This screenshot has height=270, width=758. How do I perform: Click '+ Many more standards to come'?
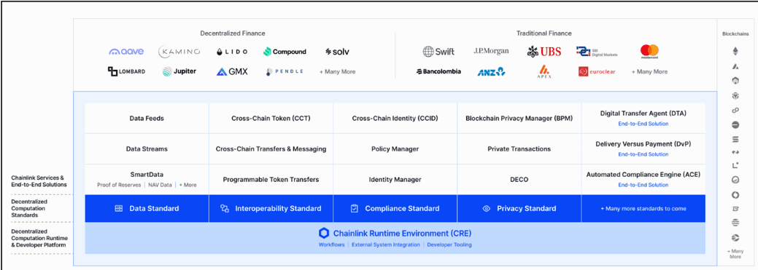[x=643, y=209]
